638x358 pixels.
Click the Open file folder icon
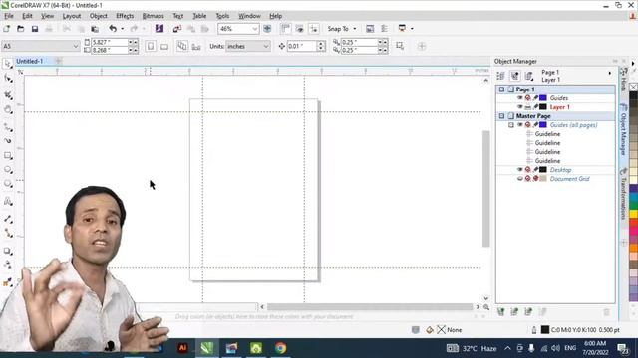(20, 29)
